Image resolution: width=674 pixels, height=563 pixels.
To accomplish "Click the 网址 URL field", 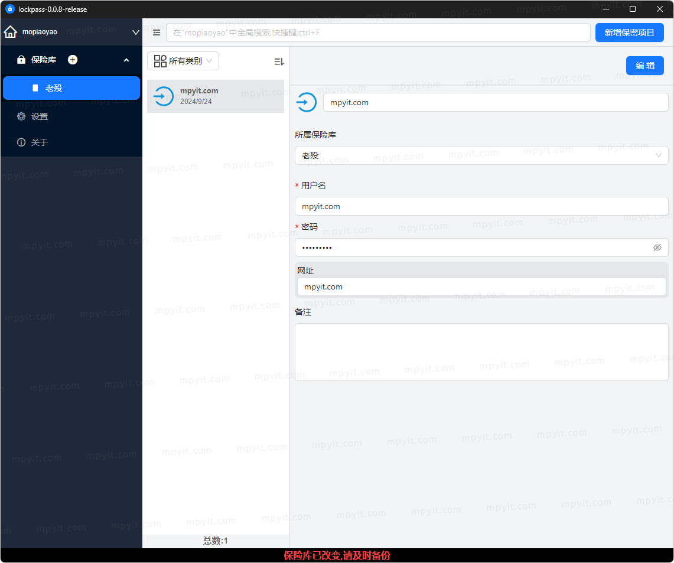I will click(x=481, y=287).
